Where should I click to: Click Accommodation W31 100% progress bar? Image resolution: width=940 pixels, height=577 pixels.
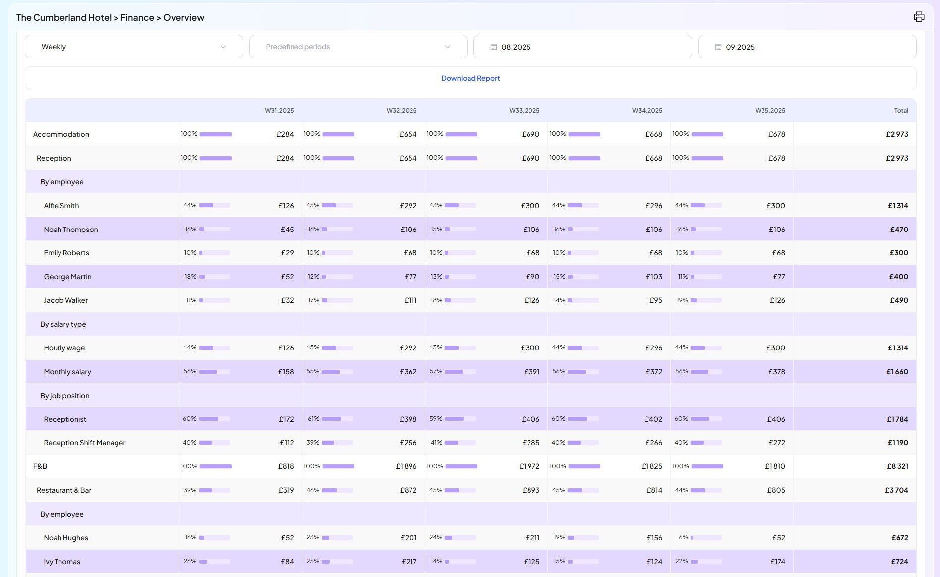click(216, 134)
